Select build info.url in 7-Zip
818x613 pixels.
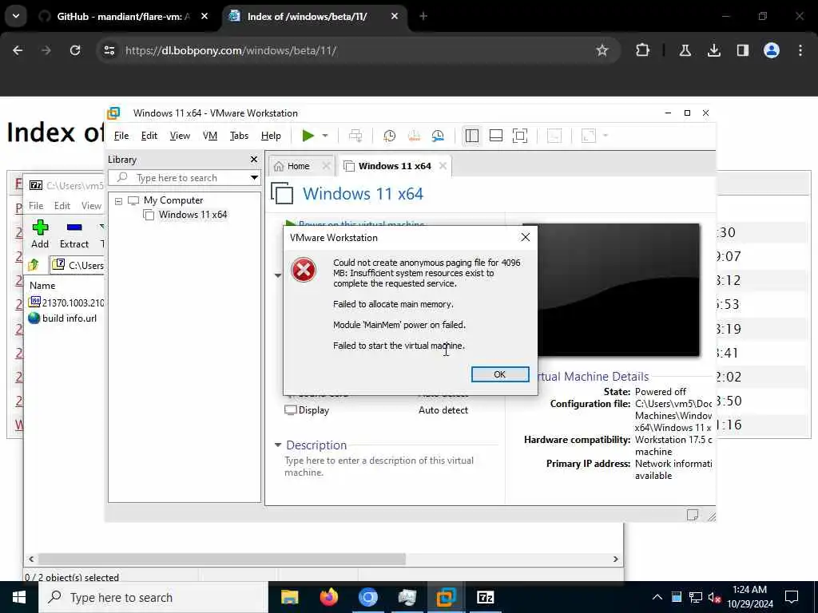62,318
